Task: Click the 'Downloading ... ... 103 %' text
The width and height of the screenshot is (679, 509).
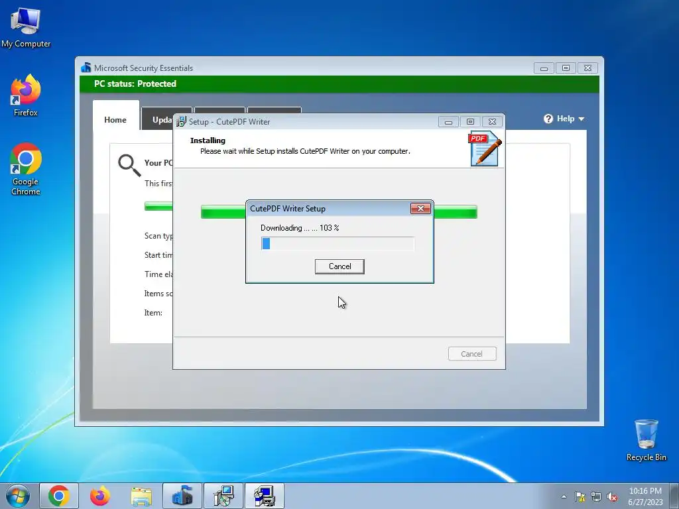Action: (x=300, y=228)
